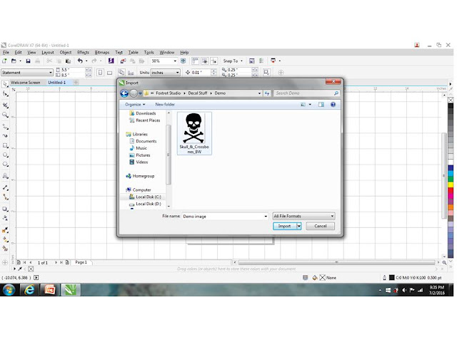Click the New document icon
Image resolution: width=457 pixels, height=342 pixels.
[x=4, y=61]
